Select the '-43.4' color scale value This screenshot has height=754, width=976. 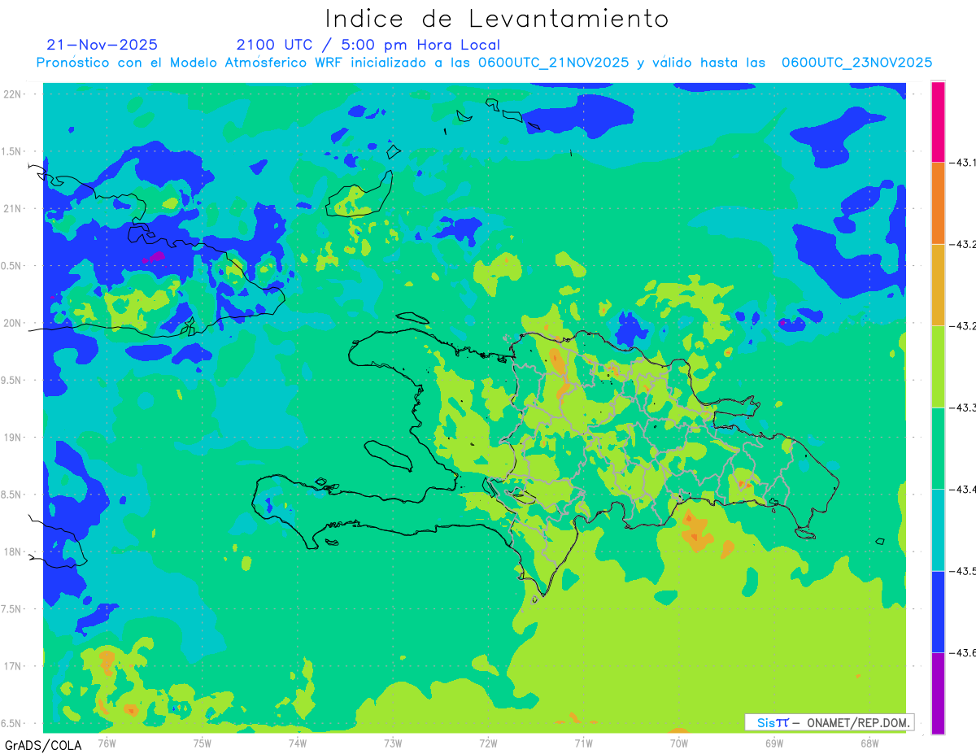[x=963, y=490]
